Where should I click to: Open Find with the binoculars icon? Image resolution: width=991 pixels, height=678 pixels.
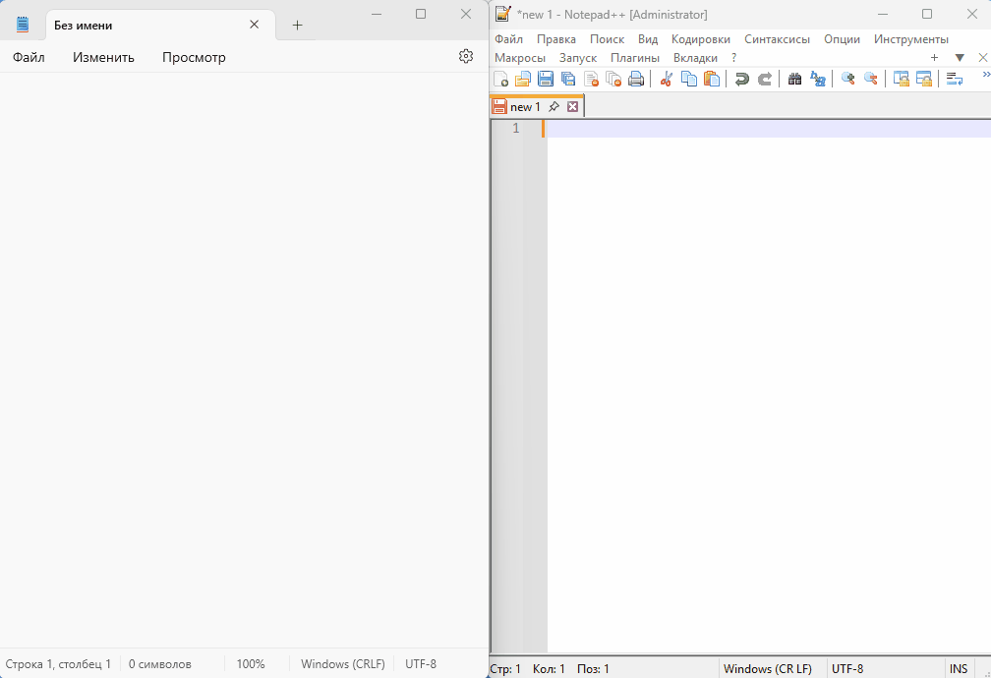(794, 80)
